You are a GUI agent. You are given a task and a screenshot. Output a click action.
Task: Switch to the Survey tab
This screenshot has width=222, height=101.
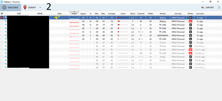click(x=32, y=7)
